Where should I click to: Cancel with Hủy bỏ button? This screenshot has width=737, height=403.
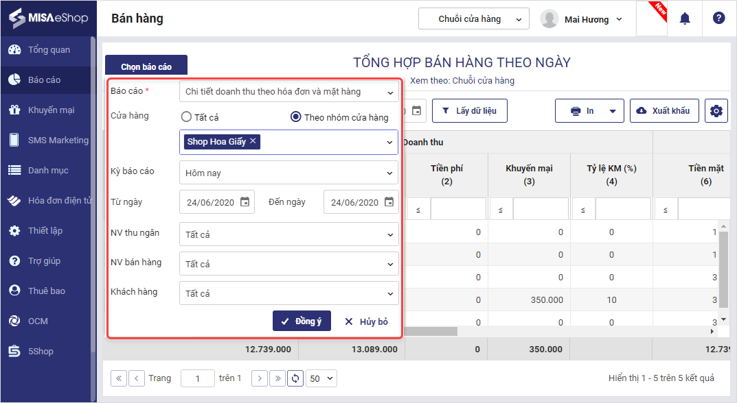pos(366,321)
